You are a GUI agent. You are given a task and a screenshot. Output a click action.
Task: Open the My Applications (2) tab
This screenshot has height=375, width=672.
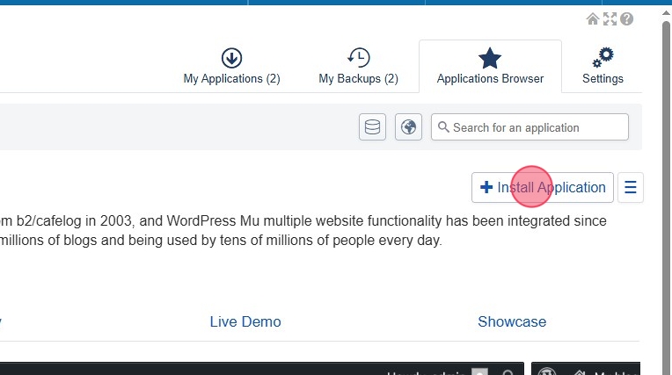coord(231,67)
